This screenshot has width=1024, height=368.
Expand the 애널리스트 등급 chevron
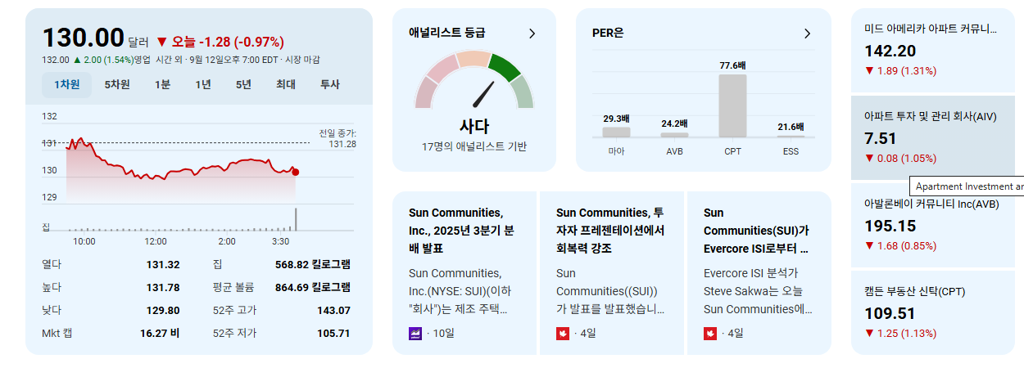click(x=532, y=34)
